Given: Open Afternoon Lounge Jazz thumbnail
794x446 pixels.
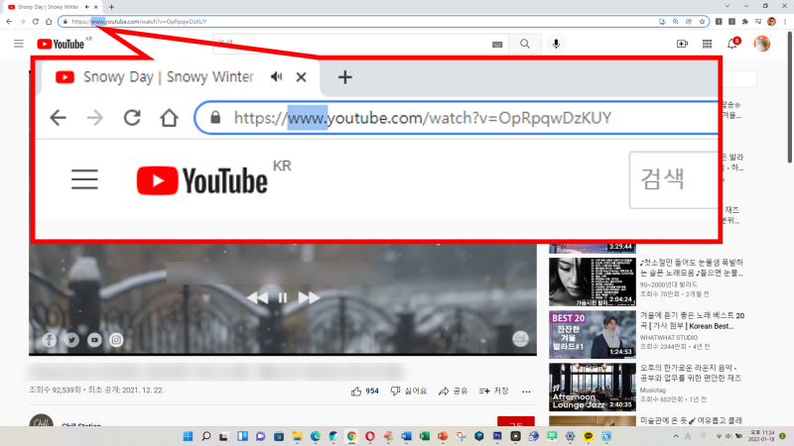Looking at the screenshot, I should 592,388.
